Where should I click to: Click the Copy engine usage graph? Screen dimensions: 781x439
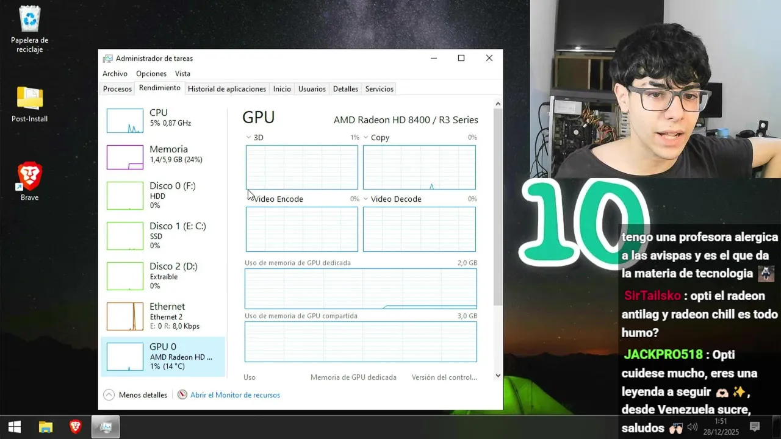pyautogui.click(x=419, y=167)
